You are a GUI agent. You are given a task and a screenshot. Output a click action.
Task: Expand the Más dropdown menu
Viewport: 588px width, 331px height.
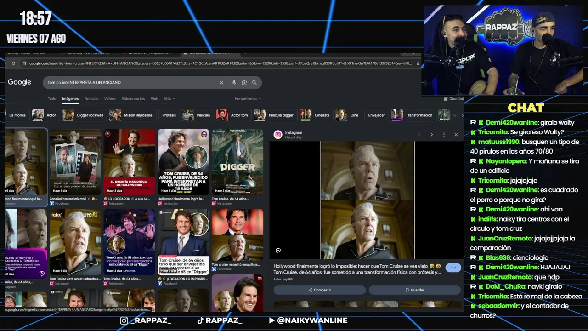pos(170,99)
